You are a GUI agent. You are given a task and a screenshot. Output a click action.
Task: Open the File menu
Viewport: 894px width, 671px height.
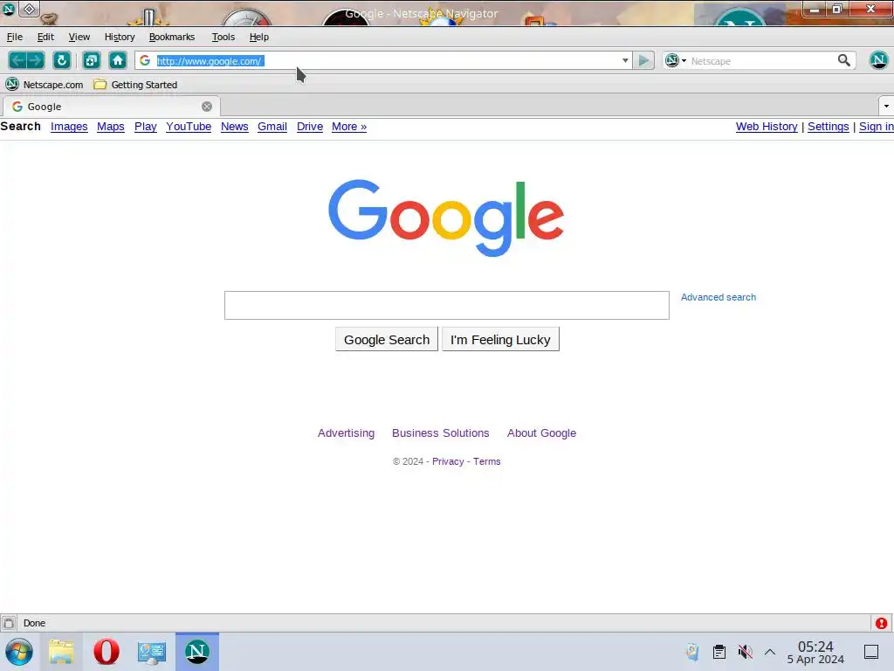pyautogui.click(x=15, y=37)
